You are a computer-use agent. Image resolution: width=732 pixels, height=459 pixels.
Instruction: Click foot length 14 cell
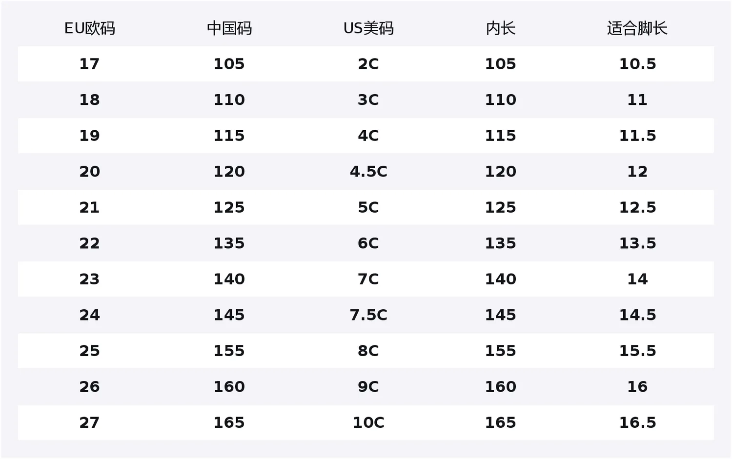pyautogui.click(x=637, y=279)
